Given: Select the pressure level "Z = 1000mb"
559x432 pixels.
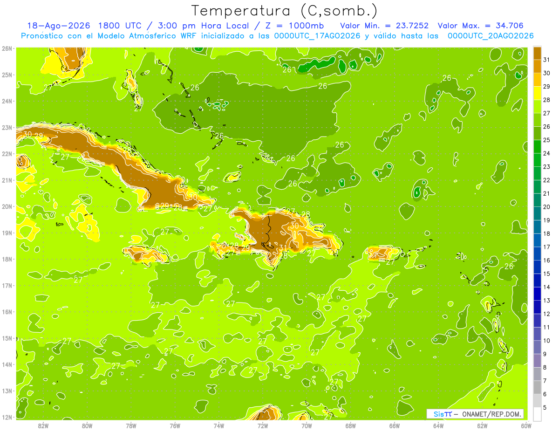Looking at the screenshot, I should point(294,26).
